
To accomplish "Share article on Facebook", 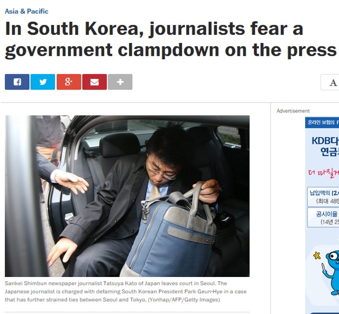I will pyautogui.click(x=17, y=82).
